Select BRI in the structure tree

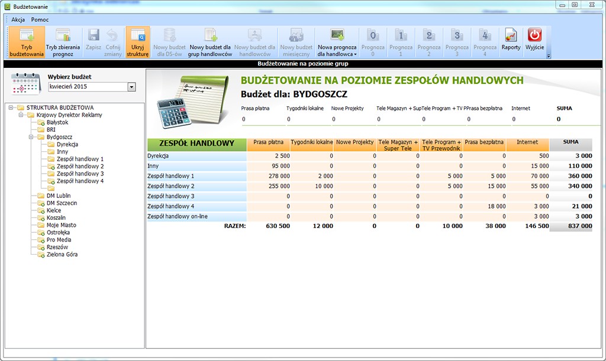pyautogui.click(x=51, y=129)
